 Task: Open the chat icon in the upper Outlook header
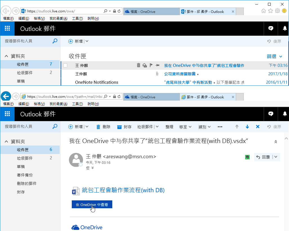click(271, 28)
